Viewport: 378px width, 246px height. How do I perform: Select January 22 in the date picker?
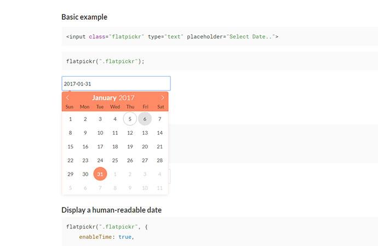tap(70, 161)
